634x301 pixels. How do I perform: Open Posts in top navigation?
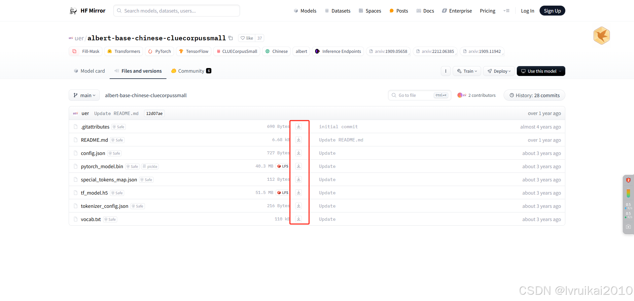(x=399, y=11)
